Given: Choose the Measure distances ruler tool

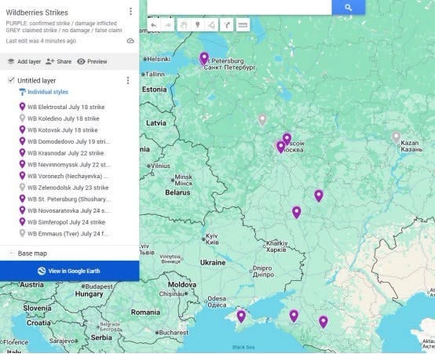Looking at the screenshot, I should click(x=243, y=25).
